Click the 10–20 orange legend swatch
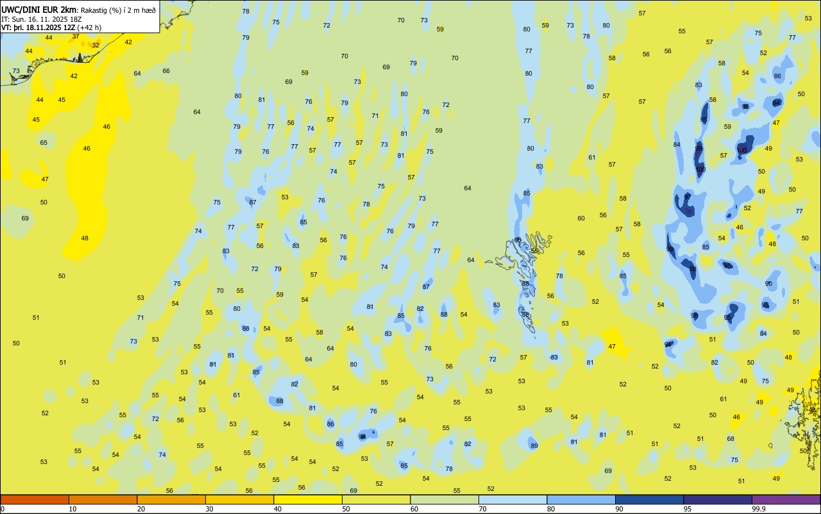821x514 pixels. [x=103, y=499]
